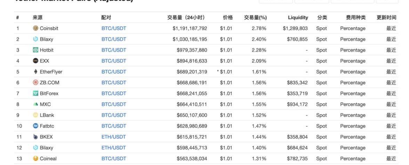
Task: Click the Hotbit exchange logo icon
Action: [35, 50]
